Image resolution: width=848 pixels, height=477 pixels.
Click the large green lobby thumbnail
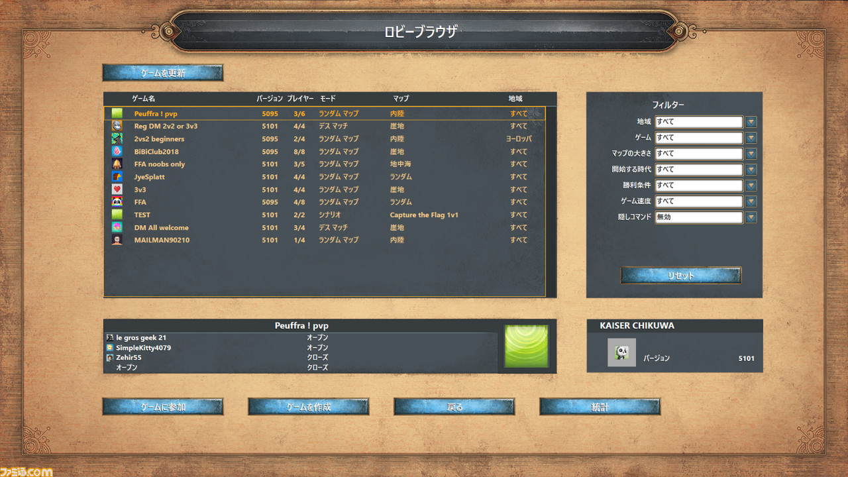coord(526,346)
